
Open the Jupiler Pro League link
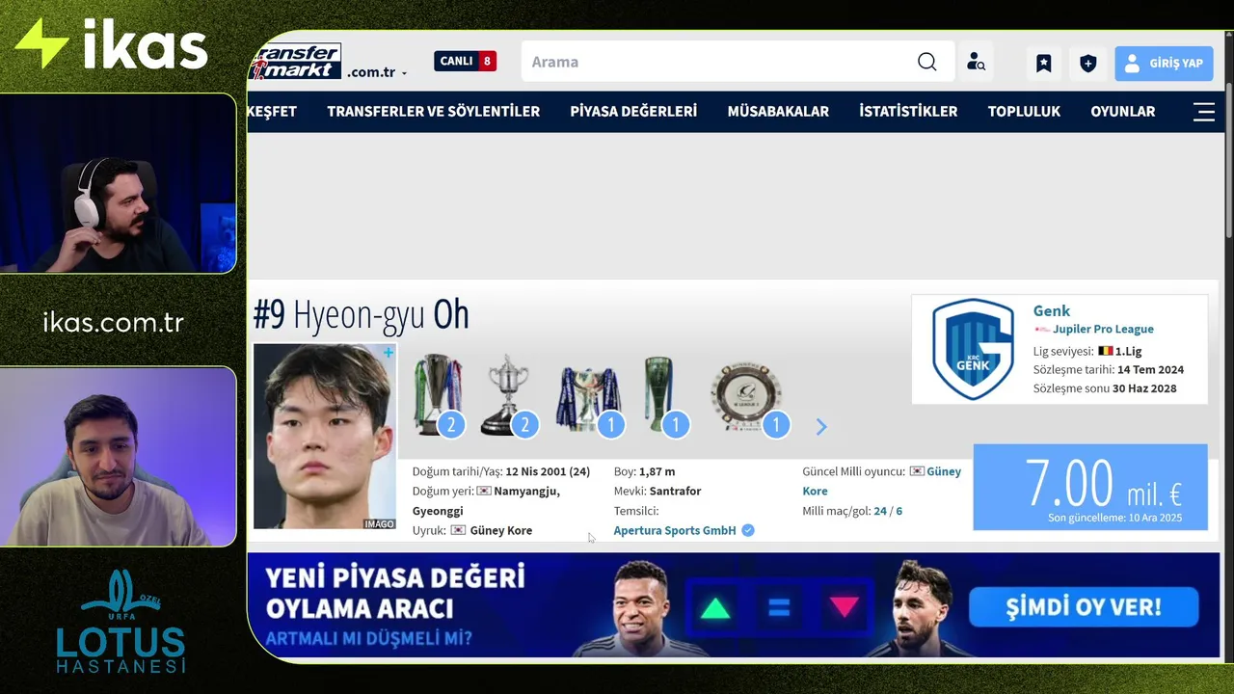point(1103,329)
